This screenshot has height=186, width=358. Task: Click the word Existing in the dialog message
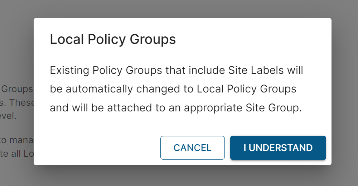69,70
